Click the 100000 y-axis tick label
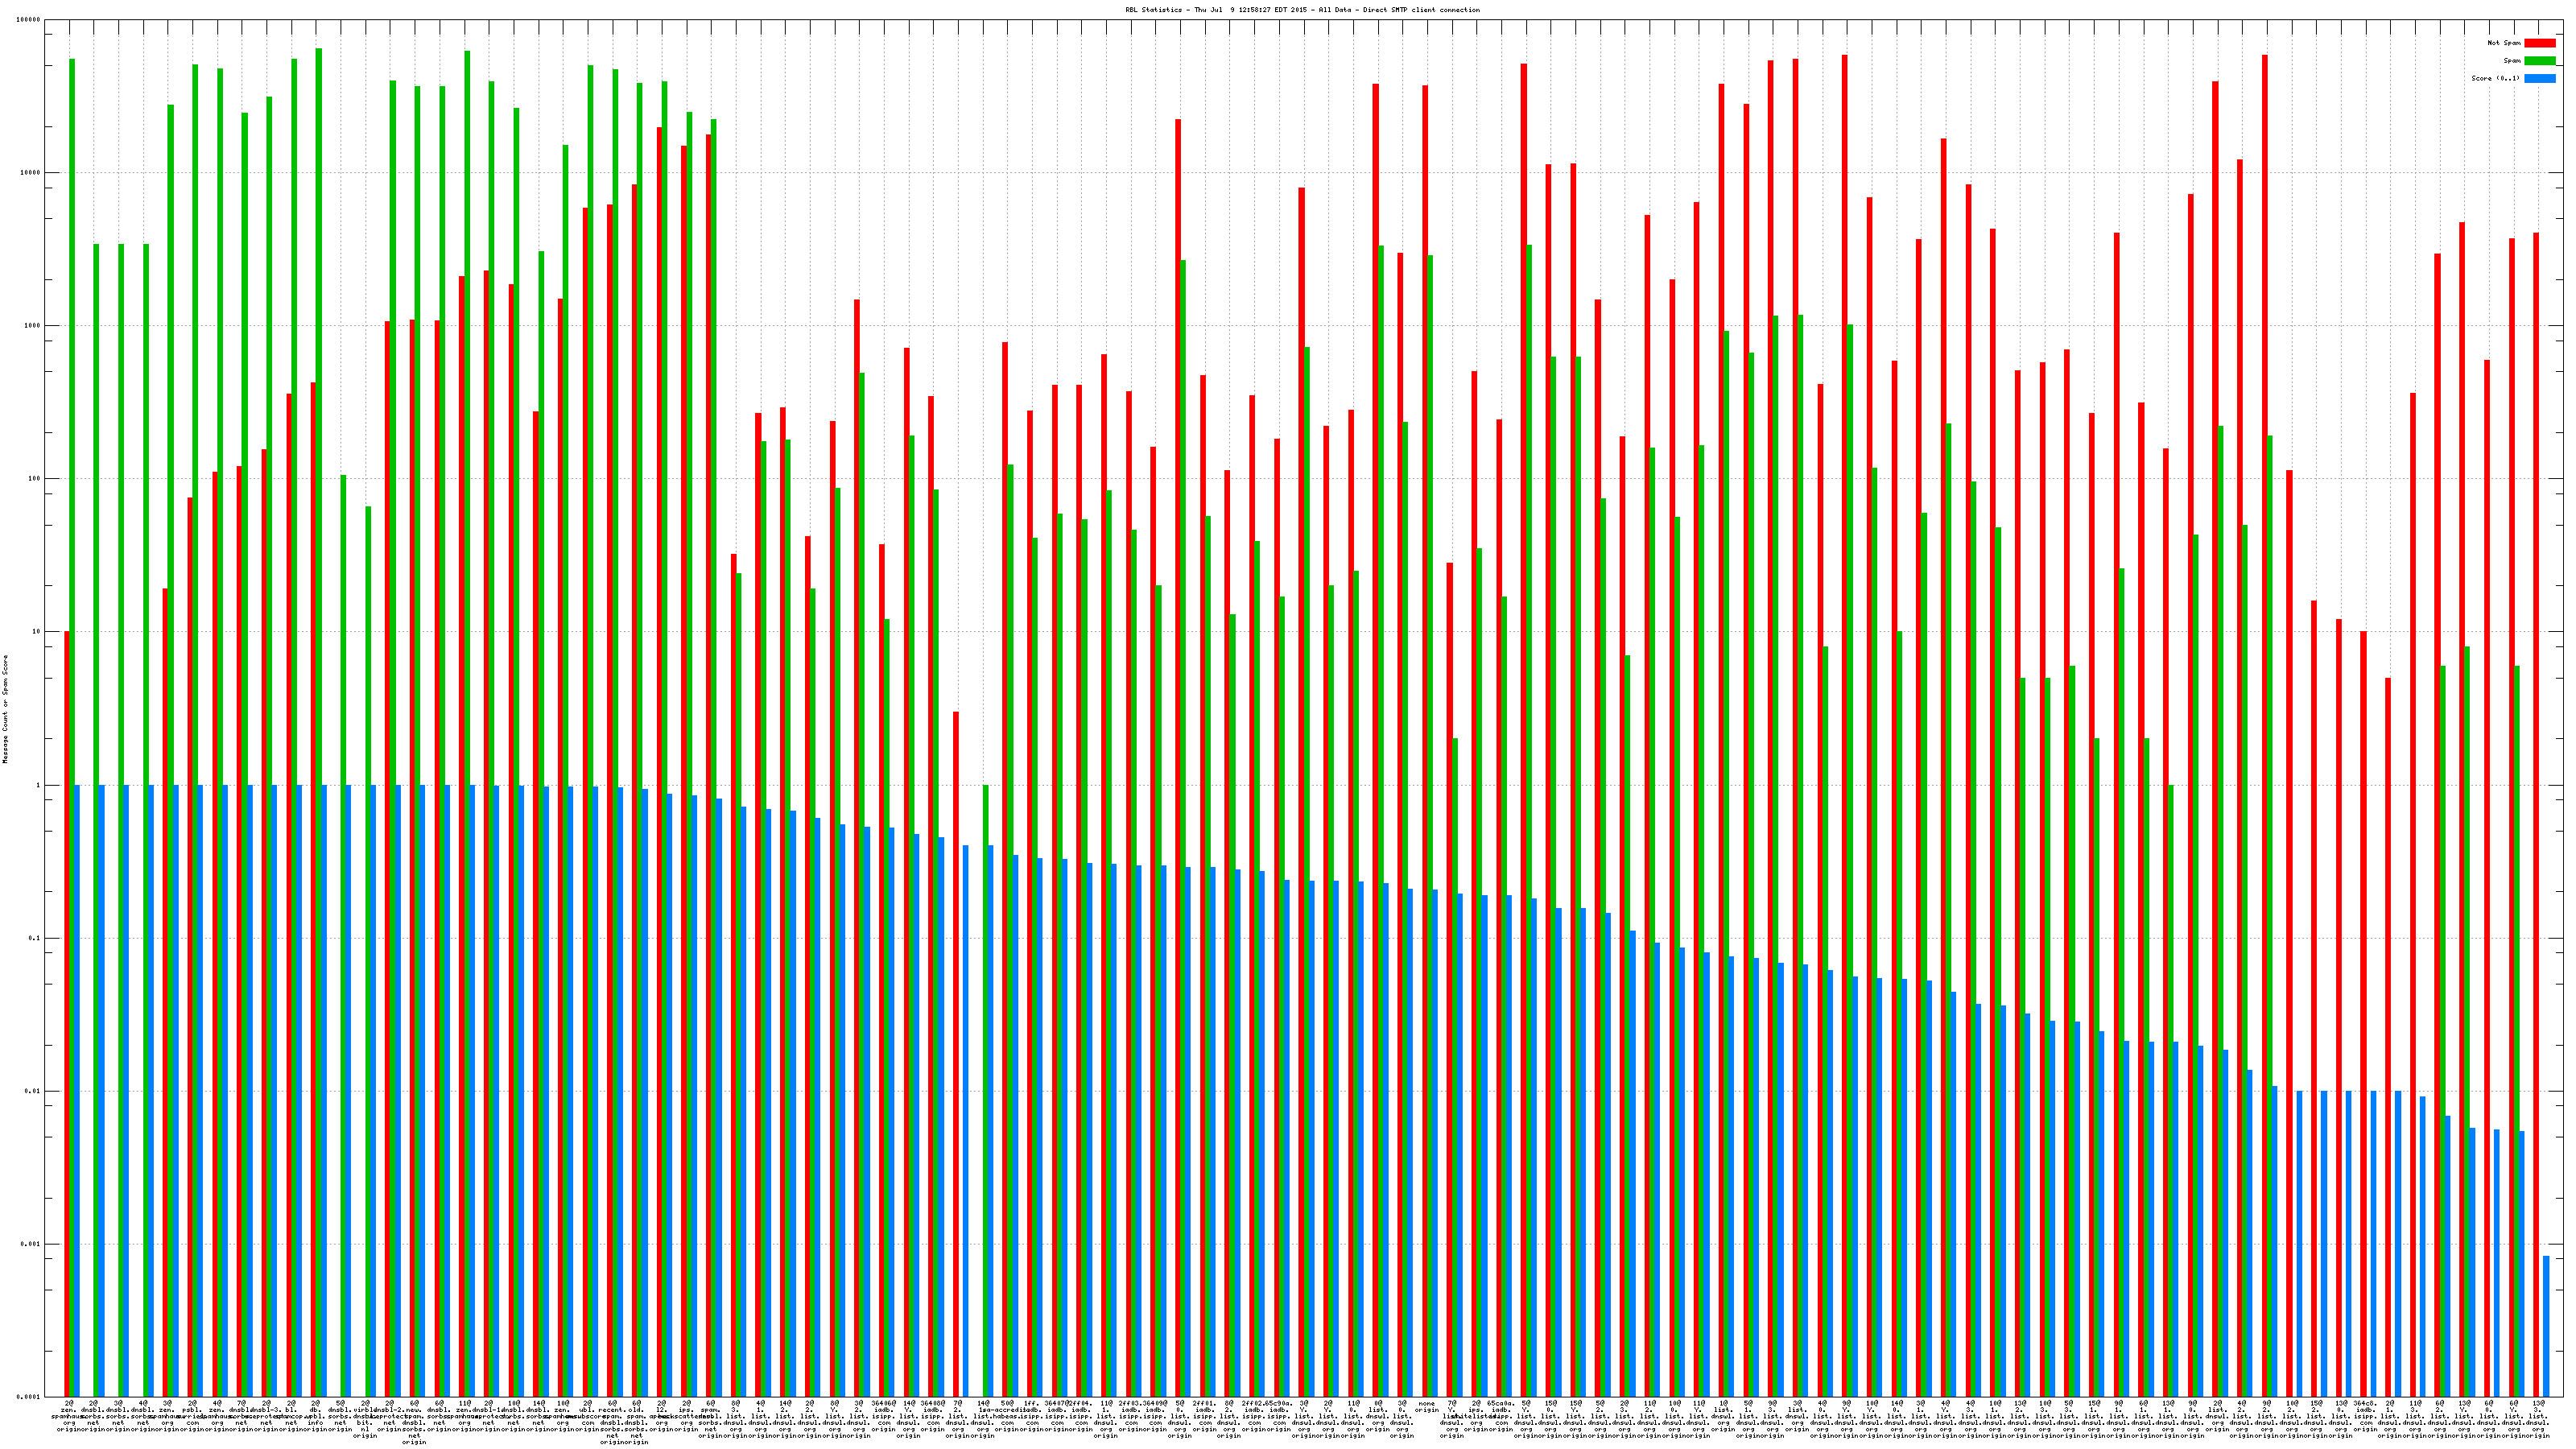2576x1449 pixels. tap(29, 20)
